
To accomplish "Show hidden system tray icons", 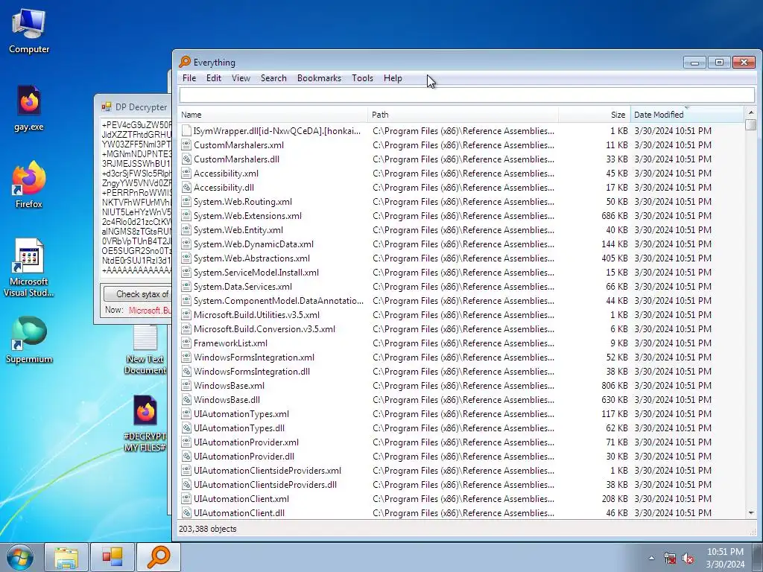I will (x=651, y=558).
